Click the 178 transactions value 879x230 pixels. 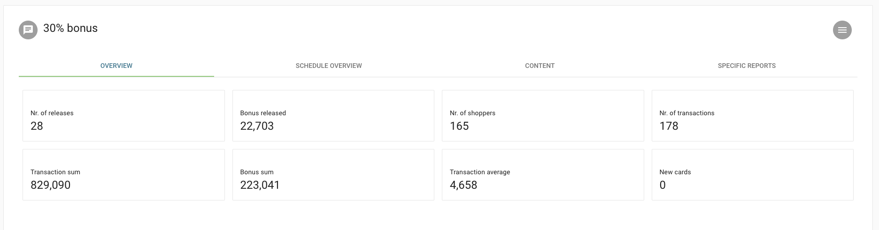[x=669, y=126]
